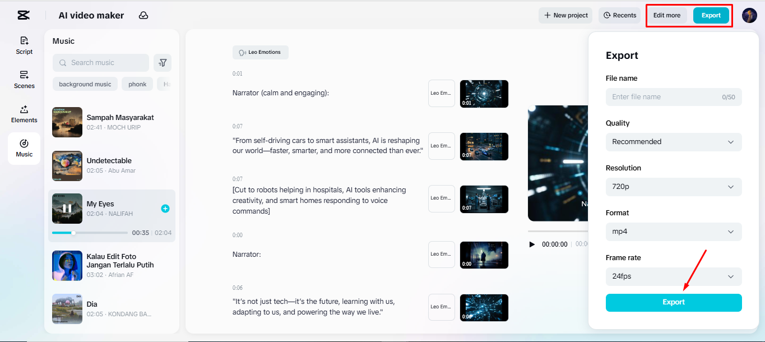
Task: Open the music filter options
Action: [163, 62]
